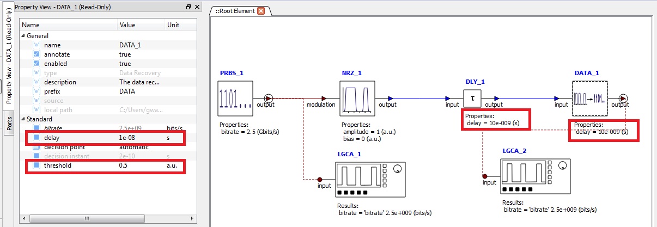Click the NRZ_1 pulse generator icon
This screenshot has width=657, height=227.
point(357,98)
